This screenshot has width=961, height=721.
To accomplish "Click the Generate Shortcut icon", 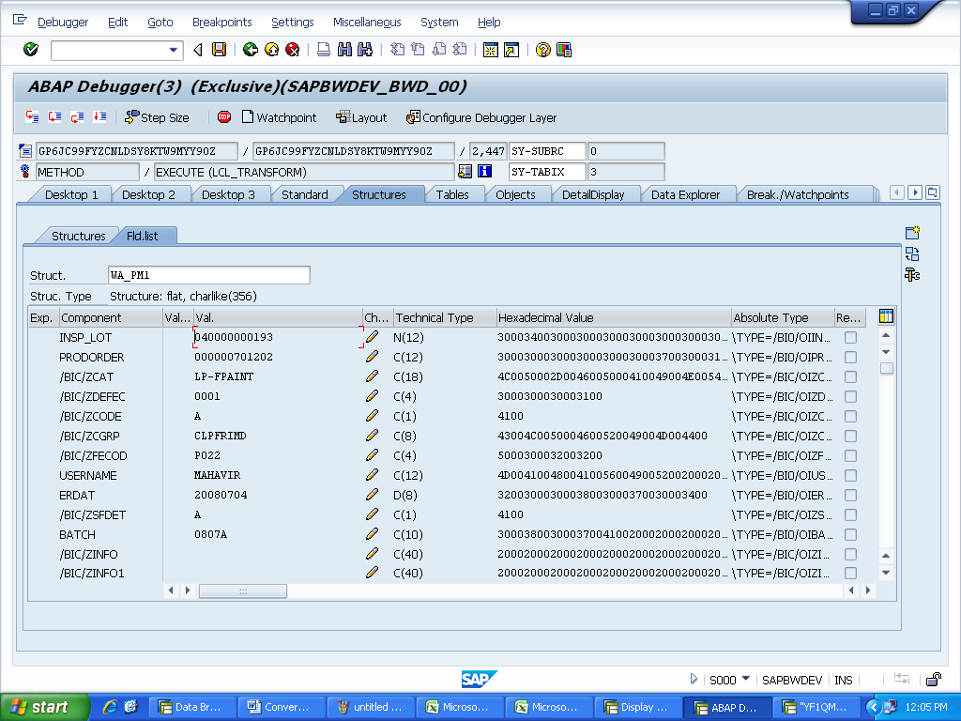I will (x=511, y=50).
